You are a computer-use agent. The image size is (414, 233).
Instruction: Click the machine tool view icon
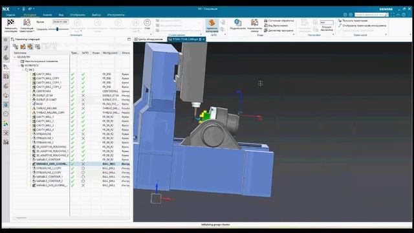point(23,47)
